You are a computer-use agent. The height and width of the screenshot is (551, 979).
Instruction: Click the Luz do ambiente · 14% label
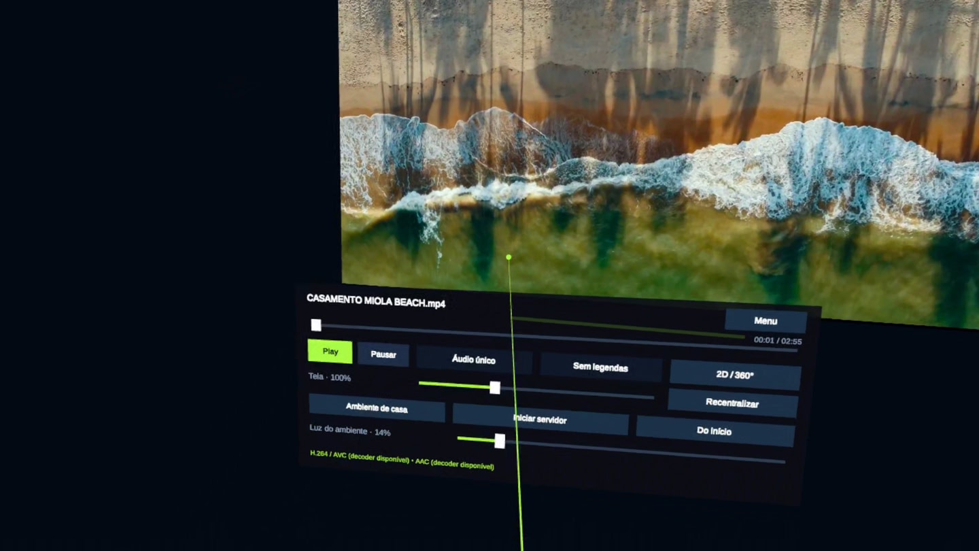[349, 431]
